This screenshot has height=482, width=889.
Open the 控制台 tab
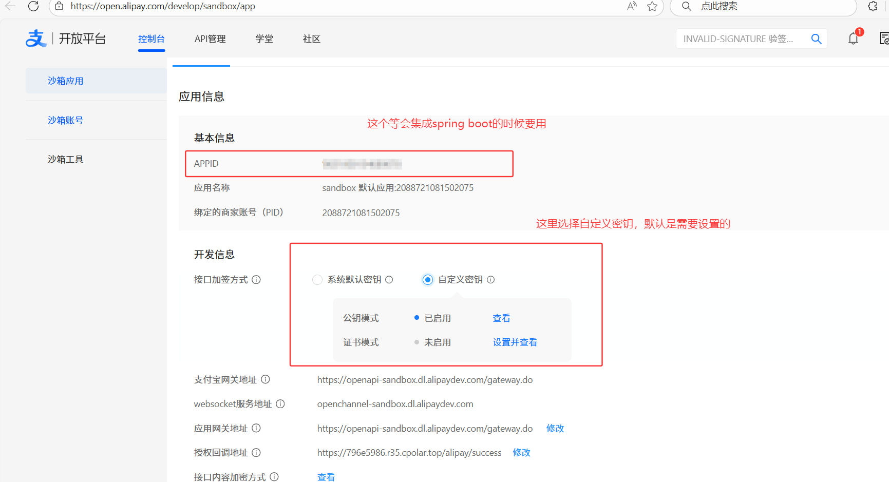pyautogui.click(x=152, y=39)
